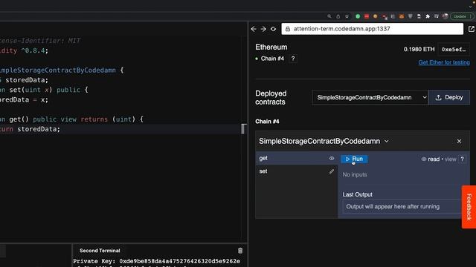Clear the Second Terminal with trash icon
The height and width of the screenshot is (267, 476).
tap(240, 251)
